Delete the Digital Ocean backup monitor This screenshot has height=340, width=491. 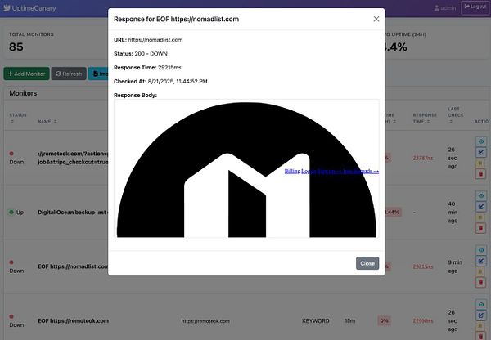click(x=481, y=228)
